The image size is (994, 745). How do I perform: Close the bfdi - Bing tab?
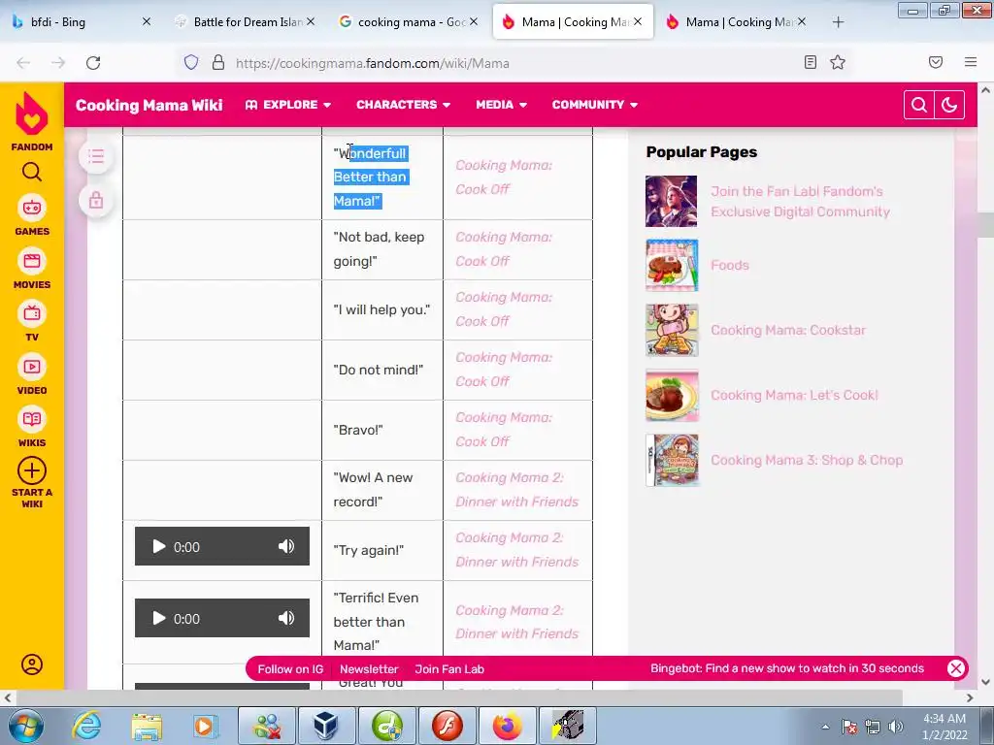pos(147,21)
